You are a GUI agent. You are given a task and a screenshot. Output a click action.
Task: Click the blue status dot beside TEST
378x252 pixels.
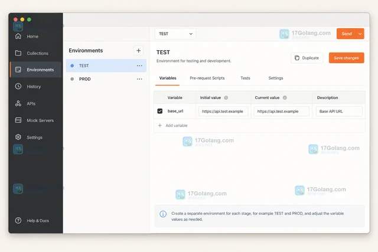pyautogui.click(x=72, y=66)
